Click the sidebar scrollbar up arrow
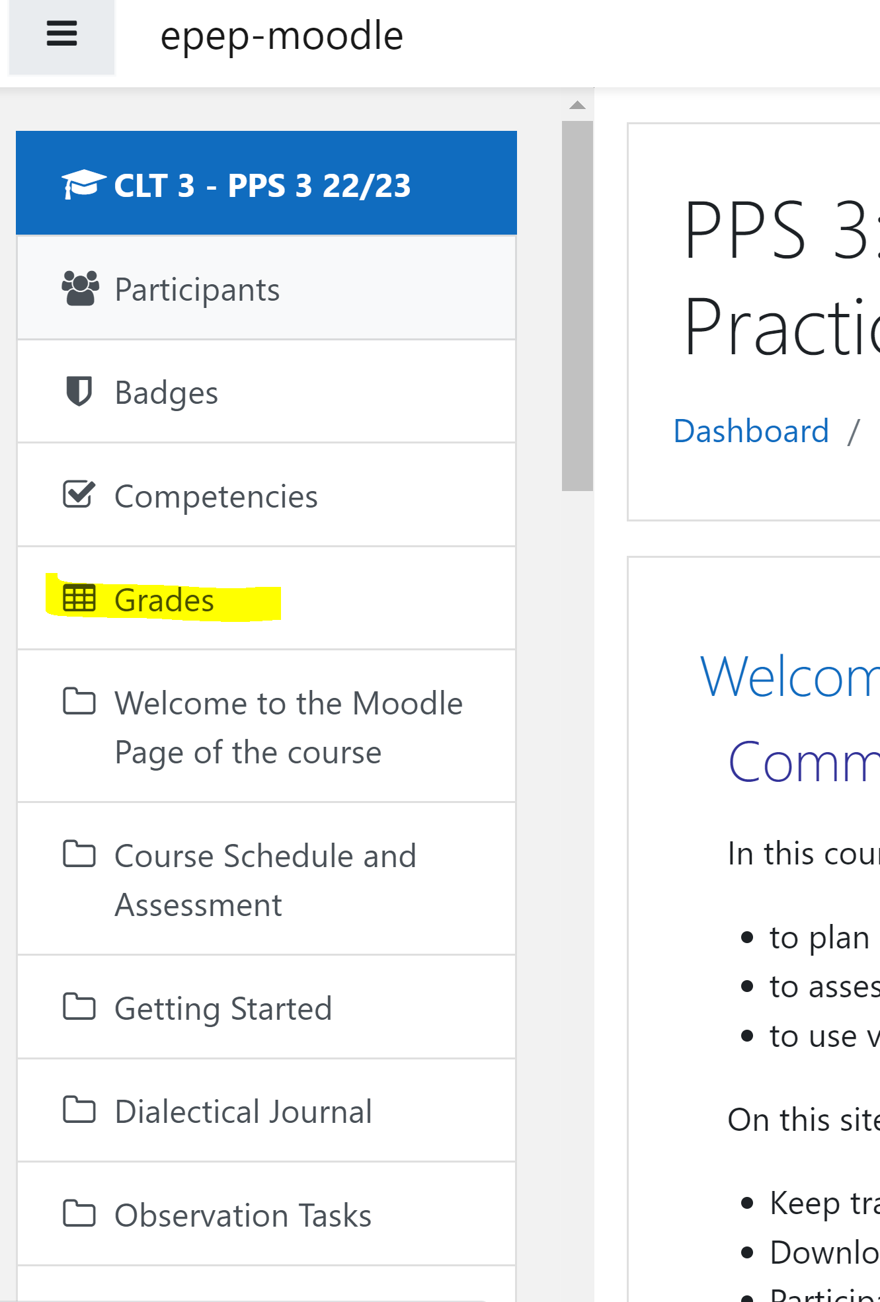 click(577, 105)
